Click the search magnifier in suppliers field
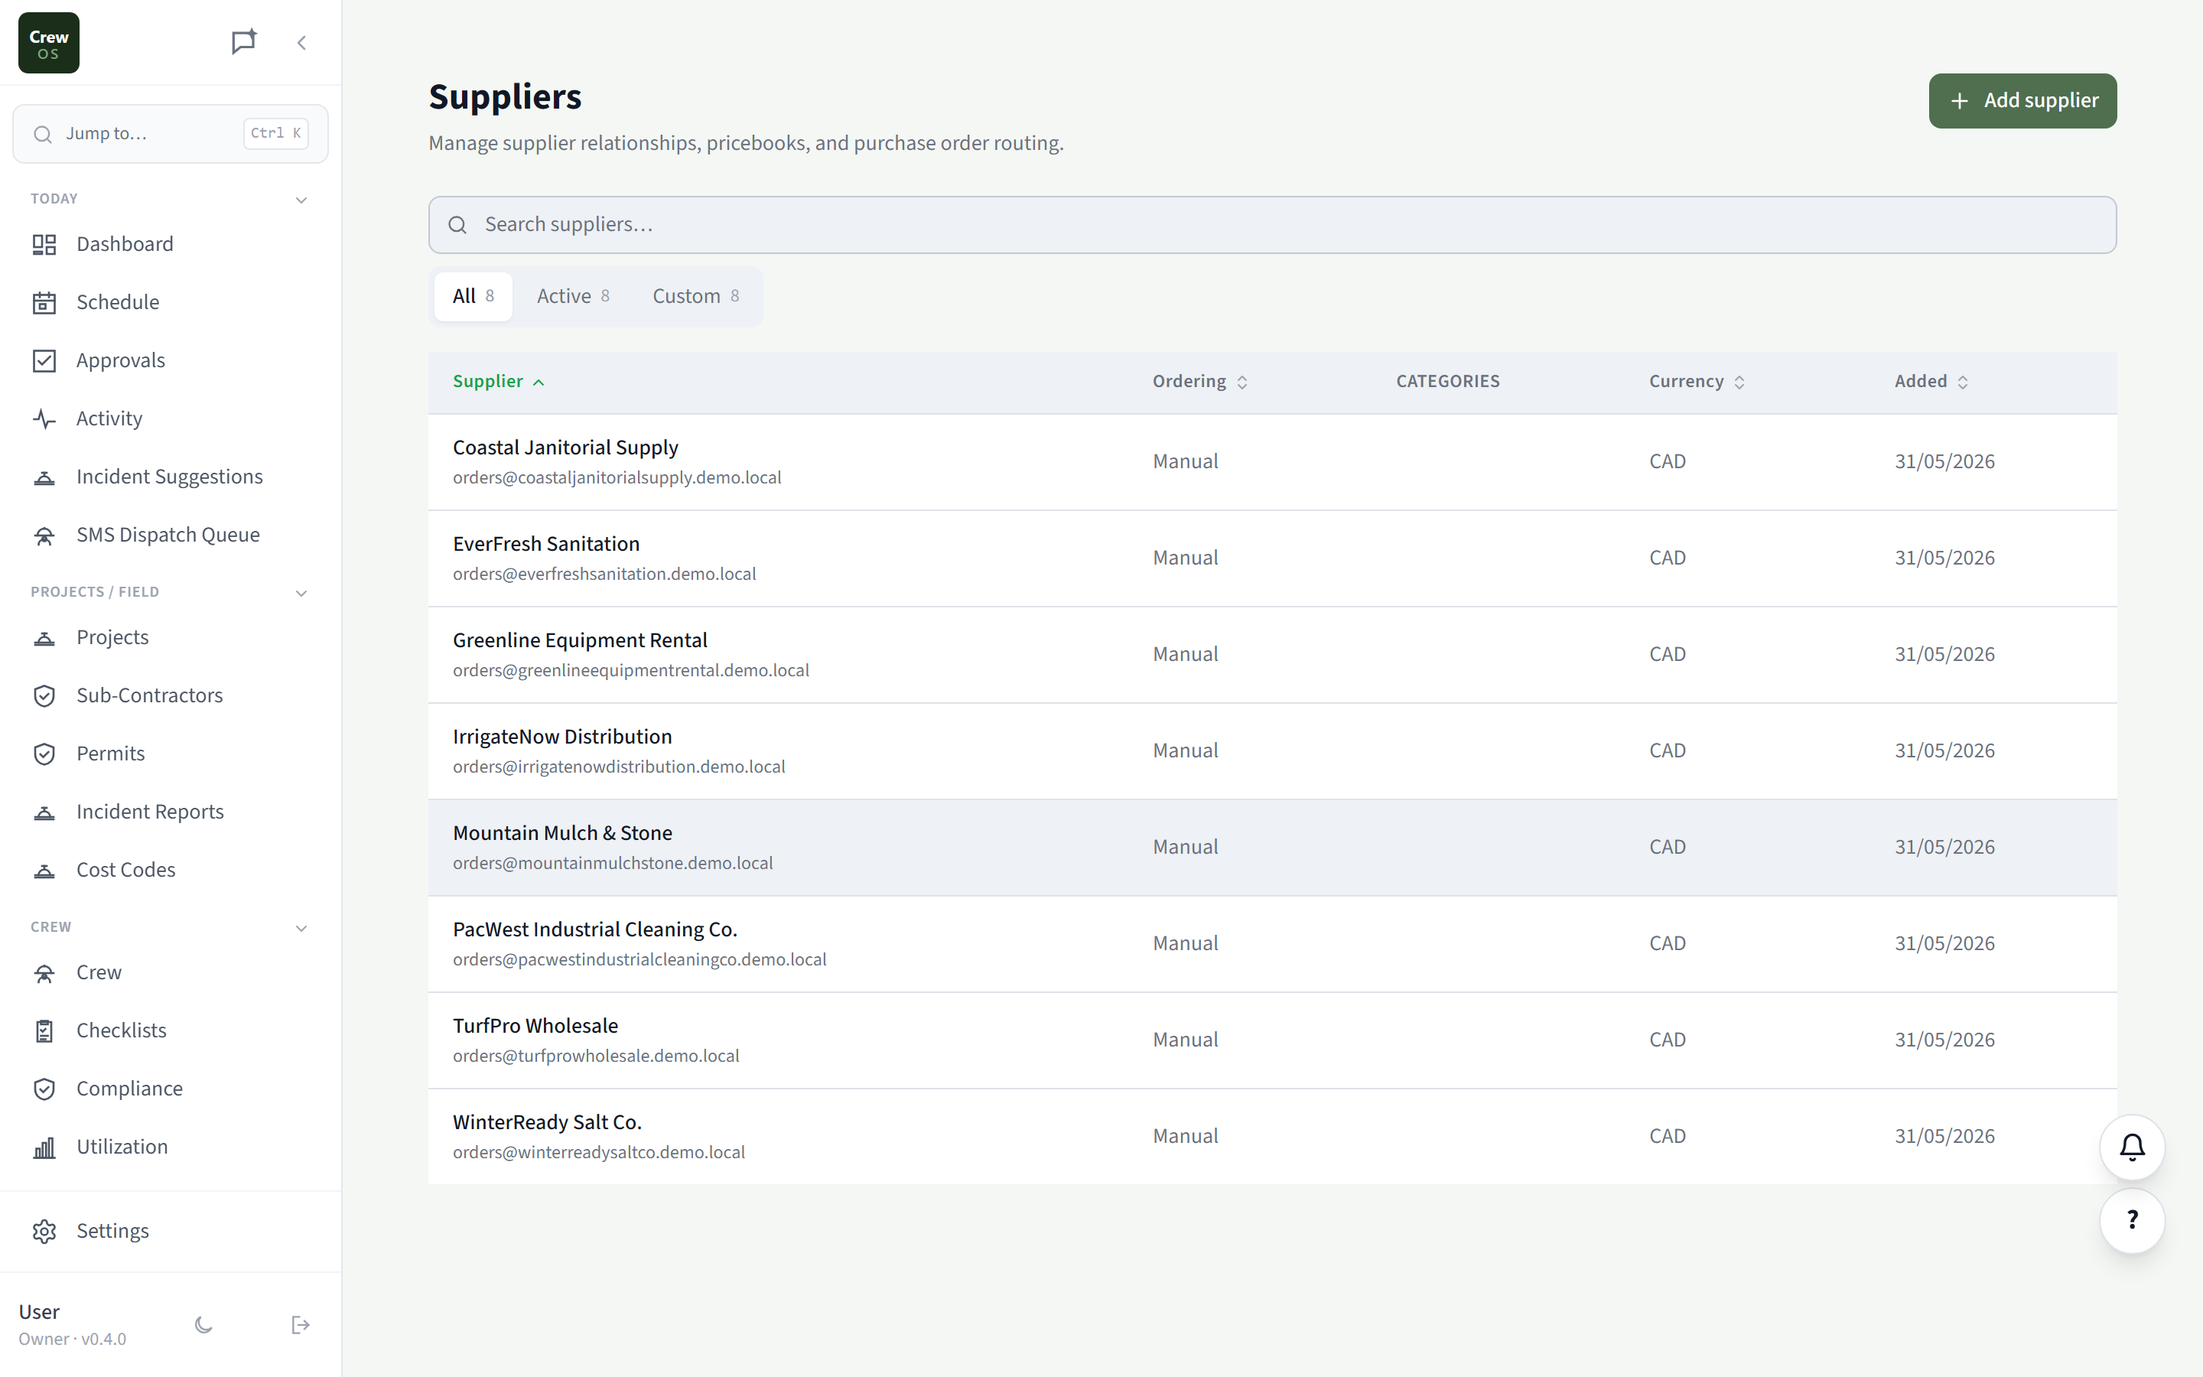Screen dimensions: 2203x1377 pyautogui.click(x=458, y=225)
